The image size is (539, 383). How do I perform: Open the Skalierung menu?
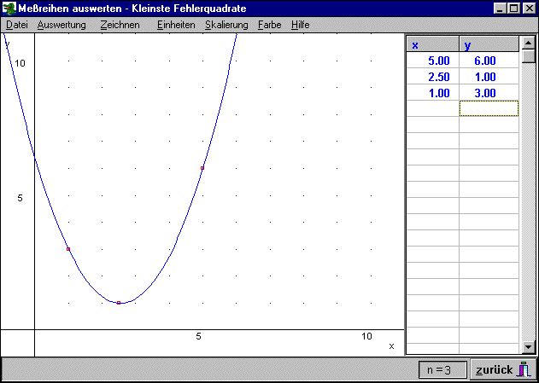click(x=226, y=25)
